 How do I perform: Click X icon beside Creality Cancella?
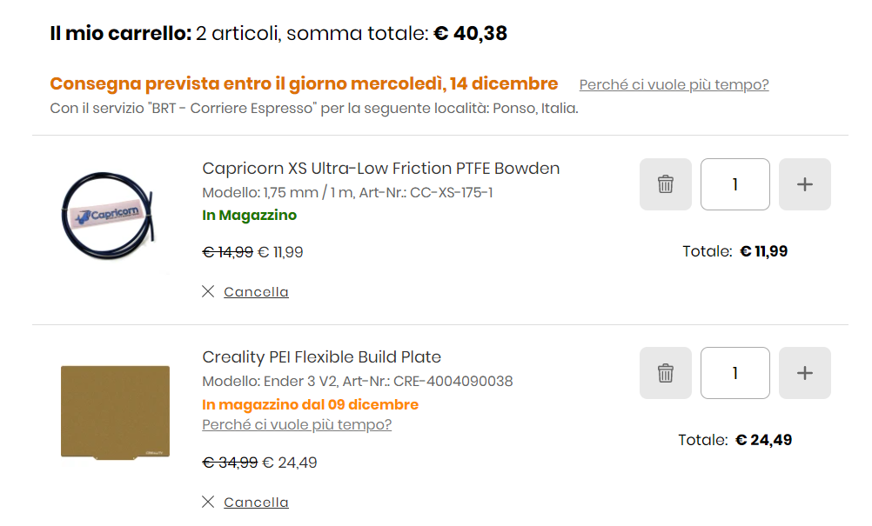coord(208,502)
